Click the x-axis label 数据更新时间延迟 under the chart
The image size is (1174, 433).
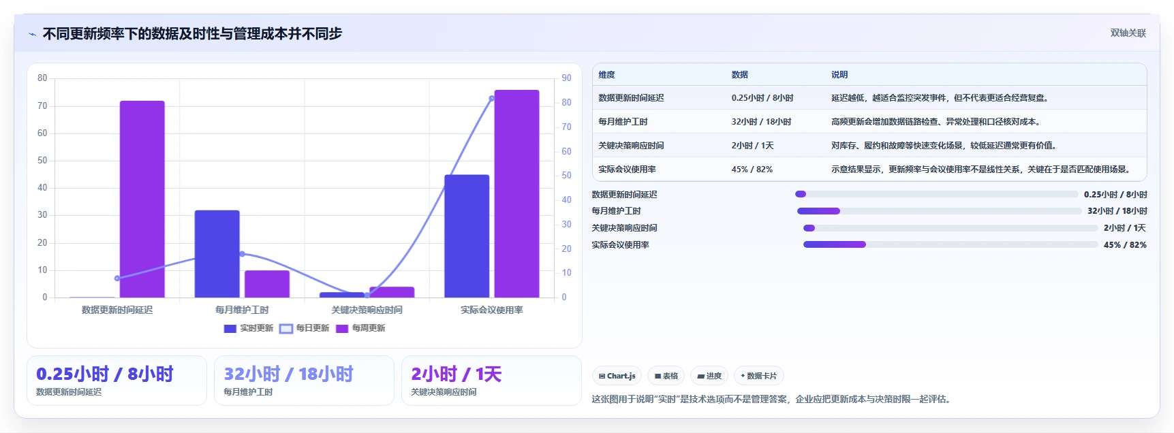pos(117,310)
